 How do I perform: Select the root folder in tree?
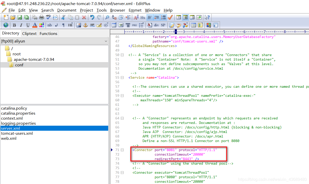point(17,54)
